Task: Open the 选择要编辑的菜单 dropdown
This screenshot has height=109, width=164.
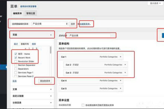Action: 50,24
